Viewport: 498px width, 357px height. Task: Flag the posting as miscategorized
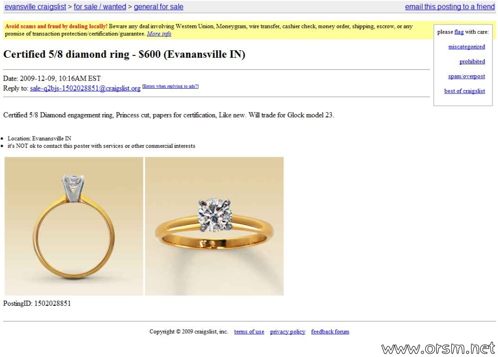pyautogui.click(x=467, y=47)
